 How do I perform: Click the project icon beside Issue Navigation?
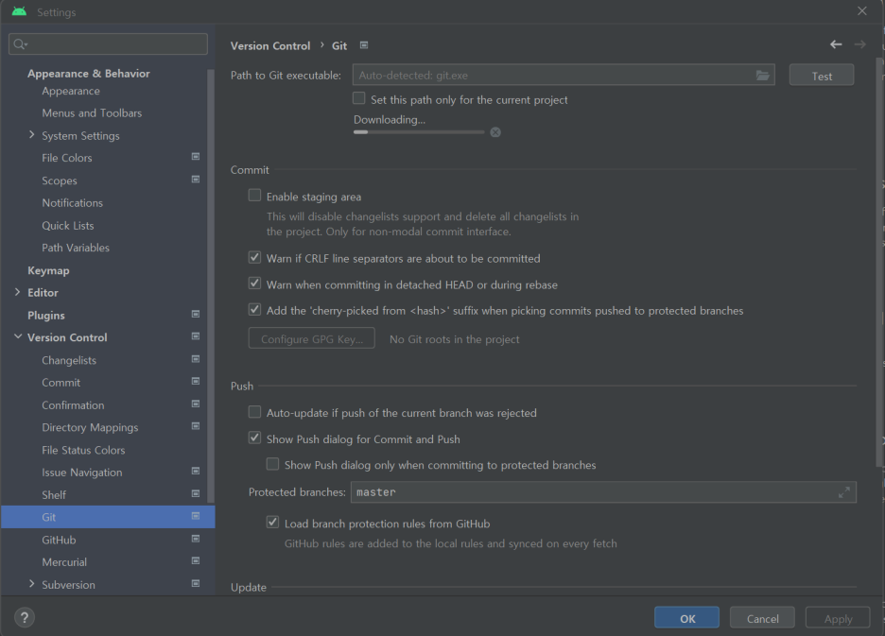(x=196, y=471)
